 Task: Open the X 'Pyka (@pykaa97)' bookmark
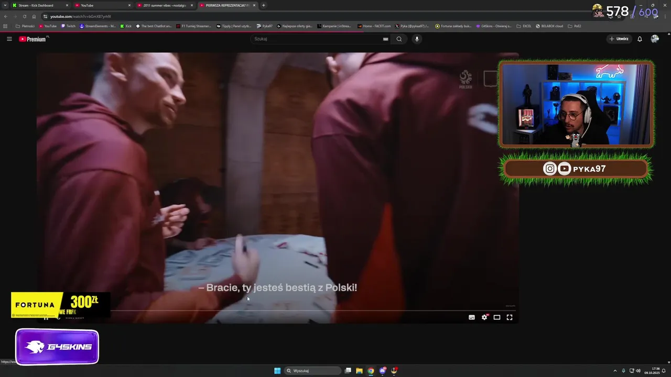(x=412, y=26)
